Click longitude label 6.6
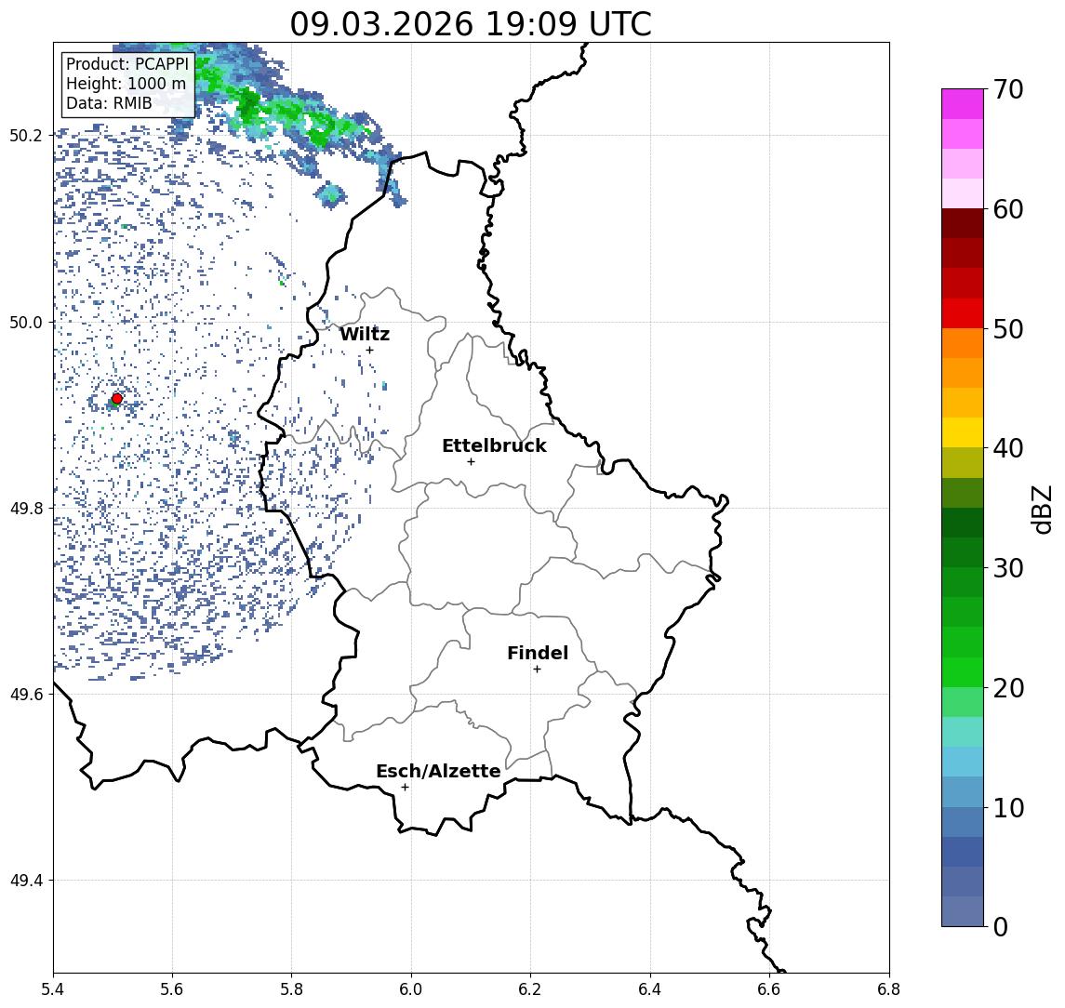The image size is (1065, 1008). point(769,989)
